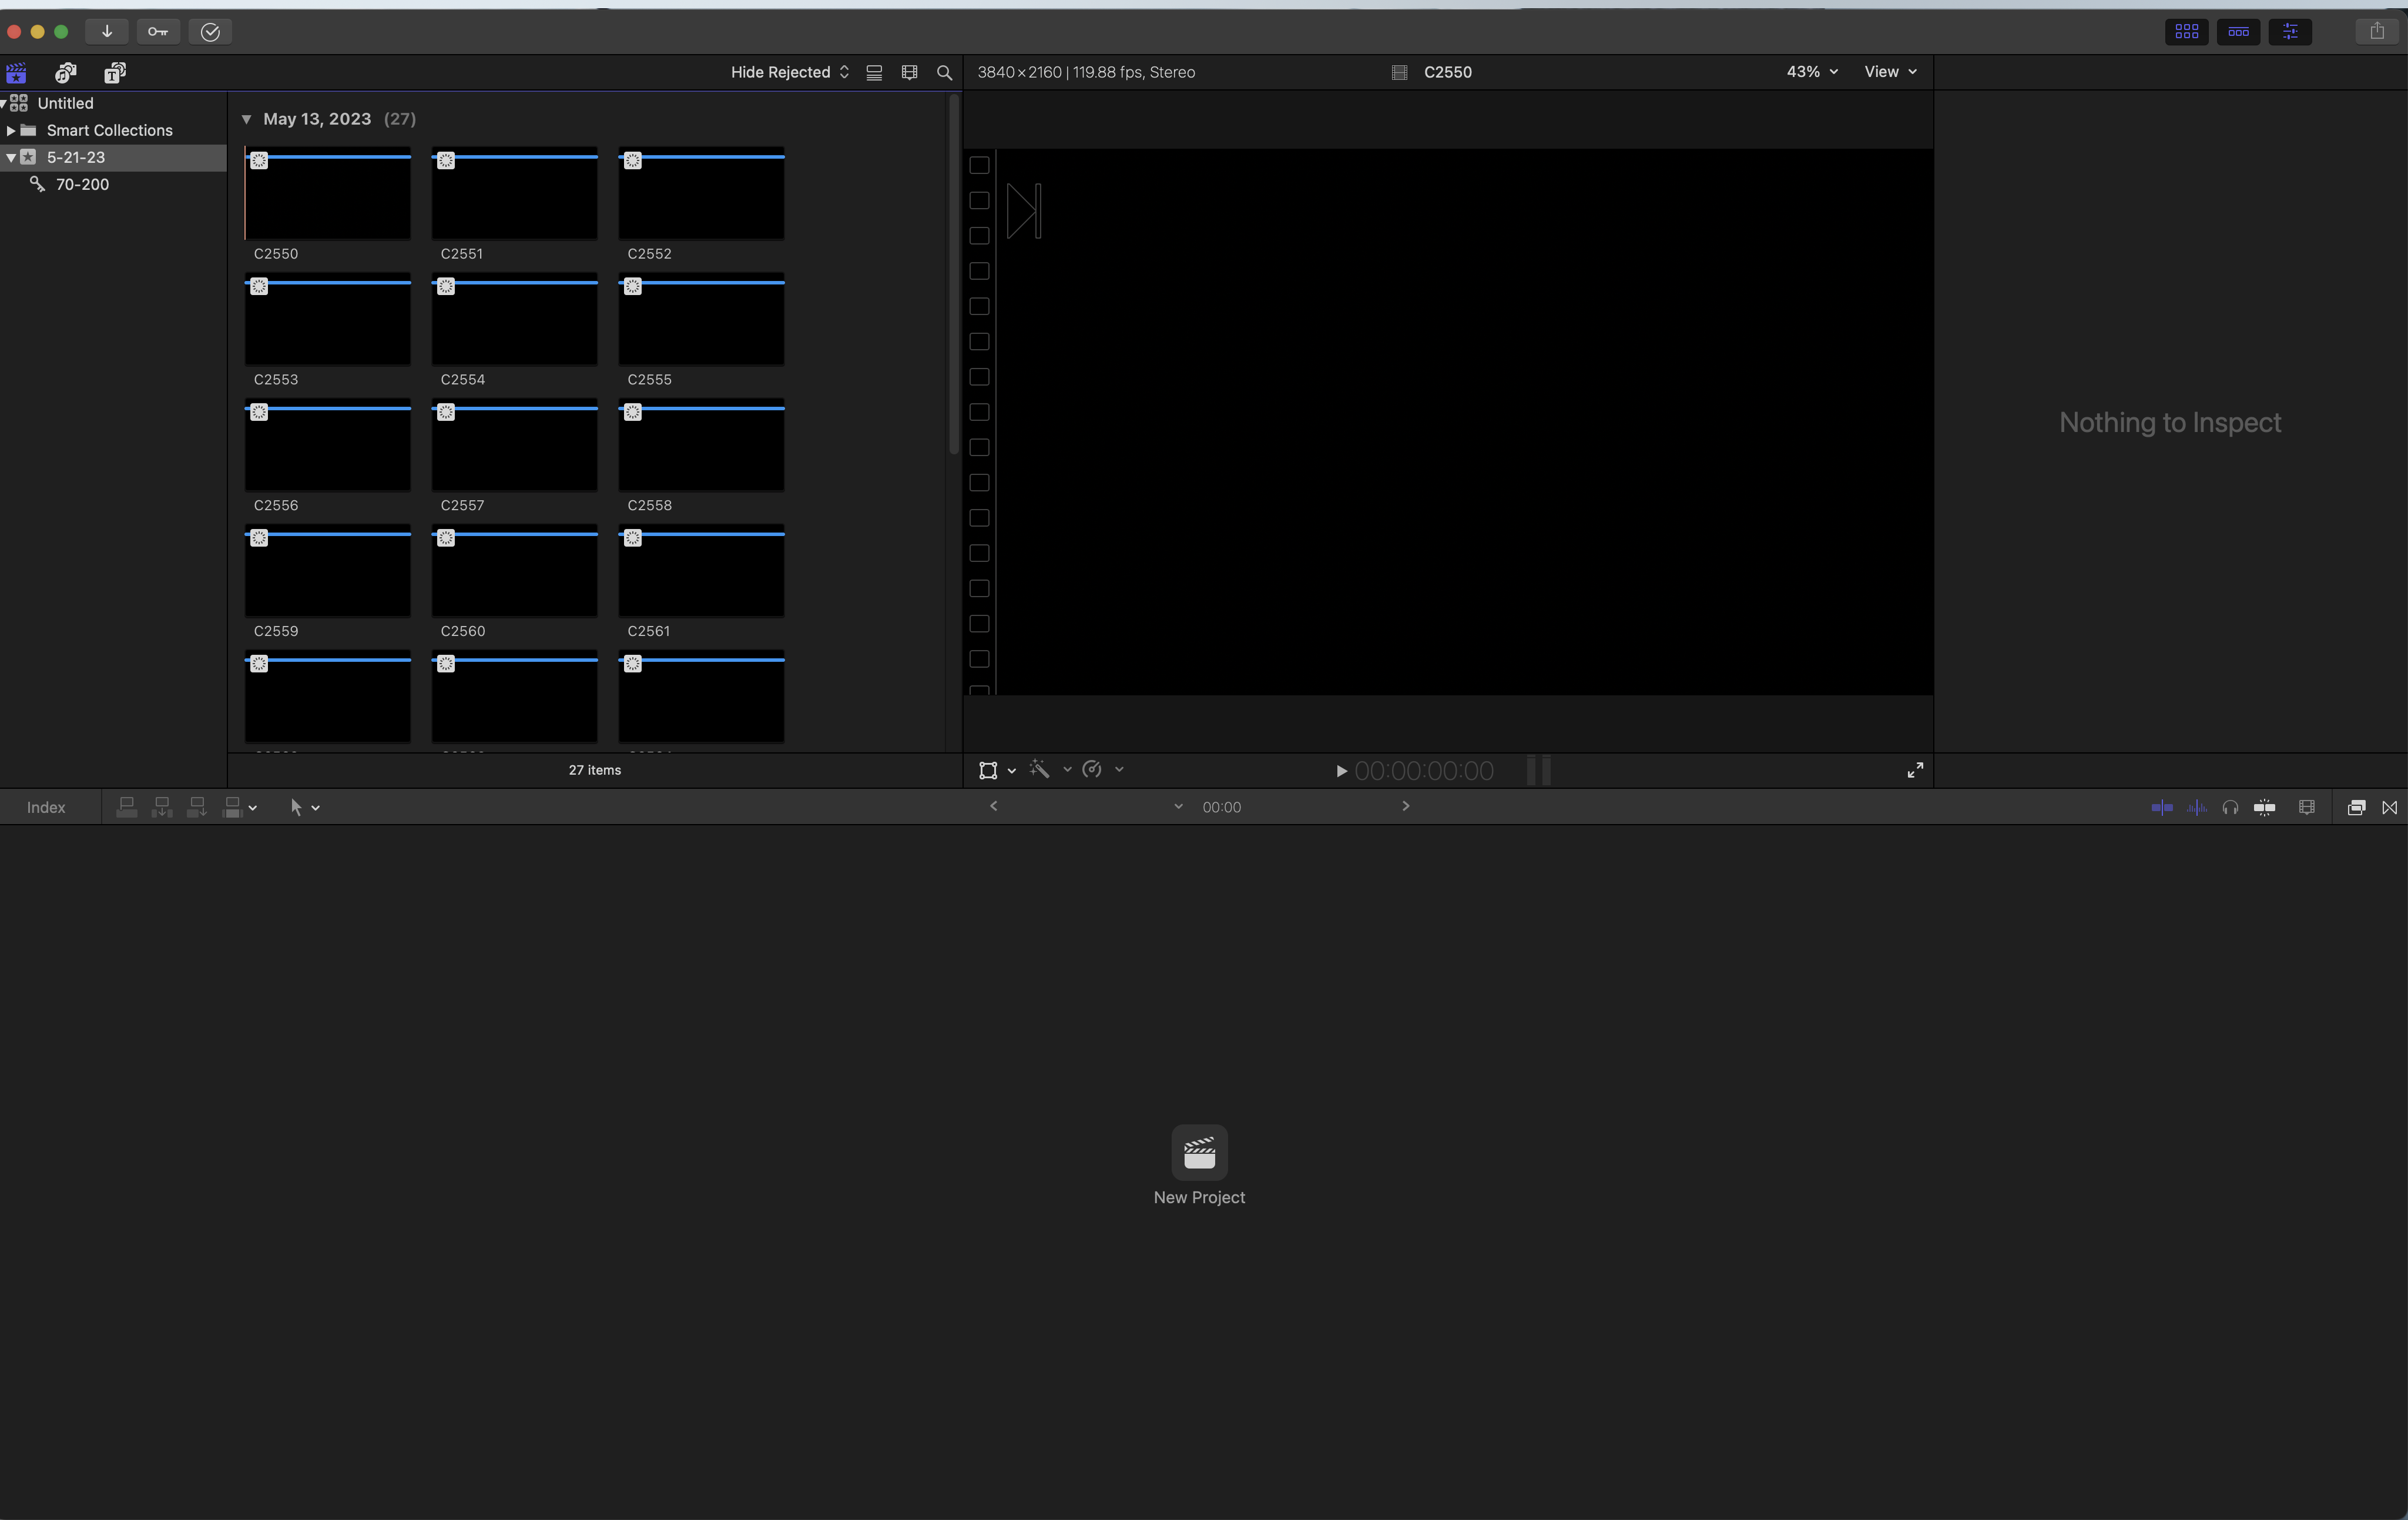Open Background Tasks checkmark icon
Viewport: 2408px width, 1520px height.
coord(210,31)
